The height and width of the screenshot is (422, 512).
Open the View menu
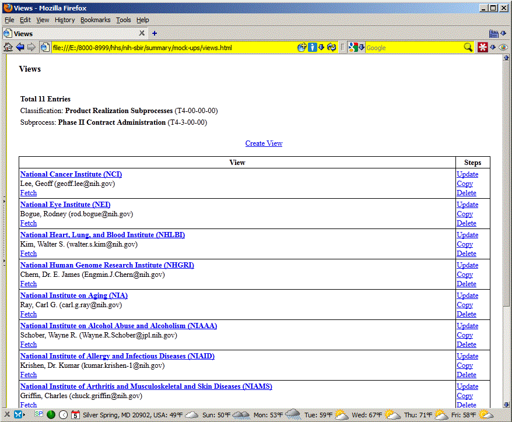[43, 20]
